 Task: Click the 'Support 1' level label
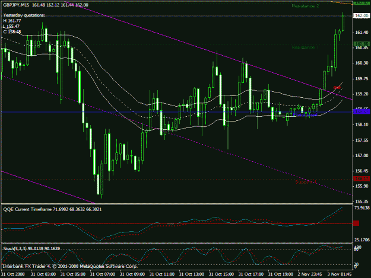[x=306, y=182]
